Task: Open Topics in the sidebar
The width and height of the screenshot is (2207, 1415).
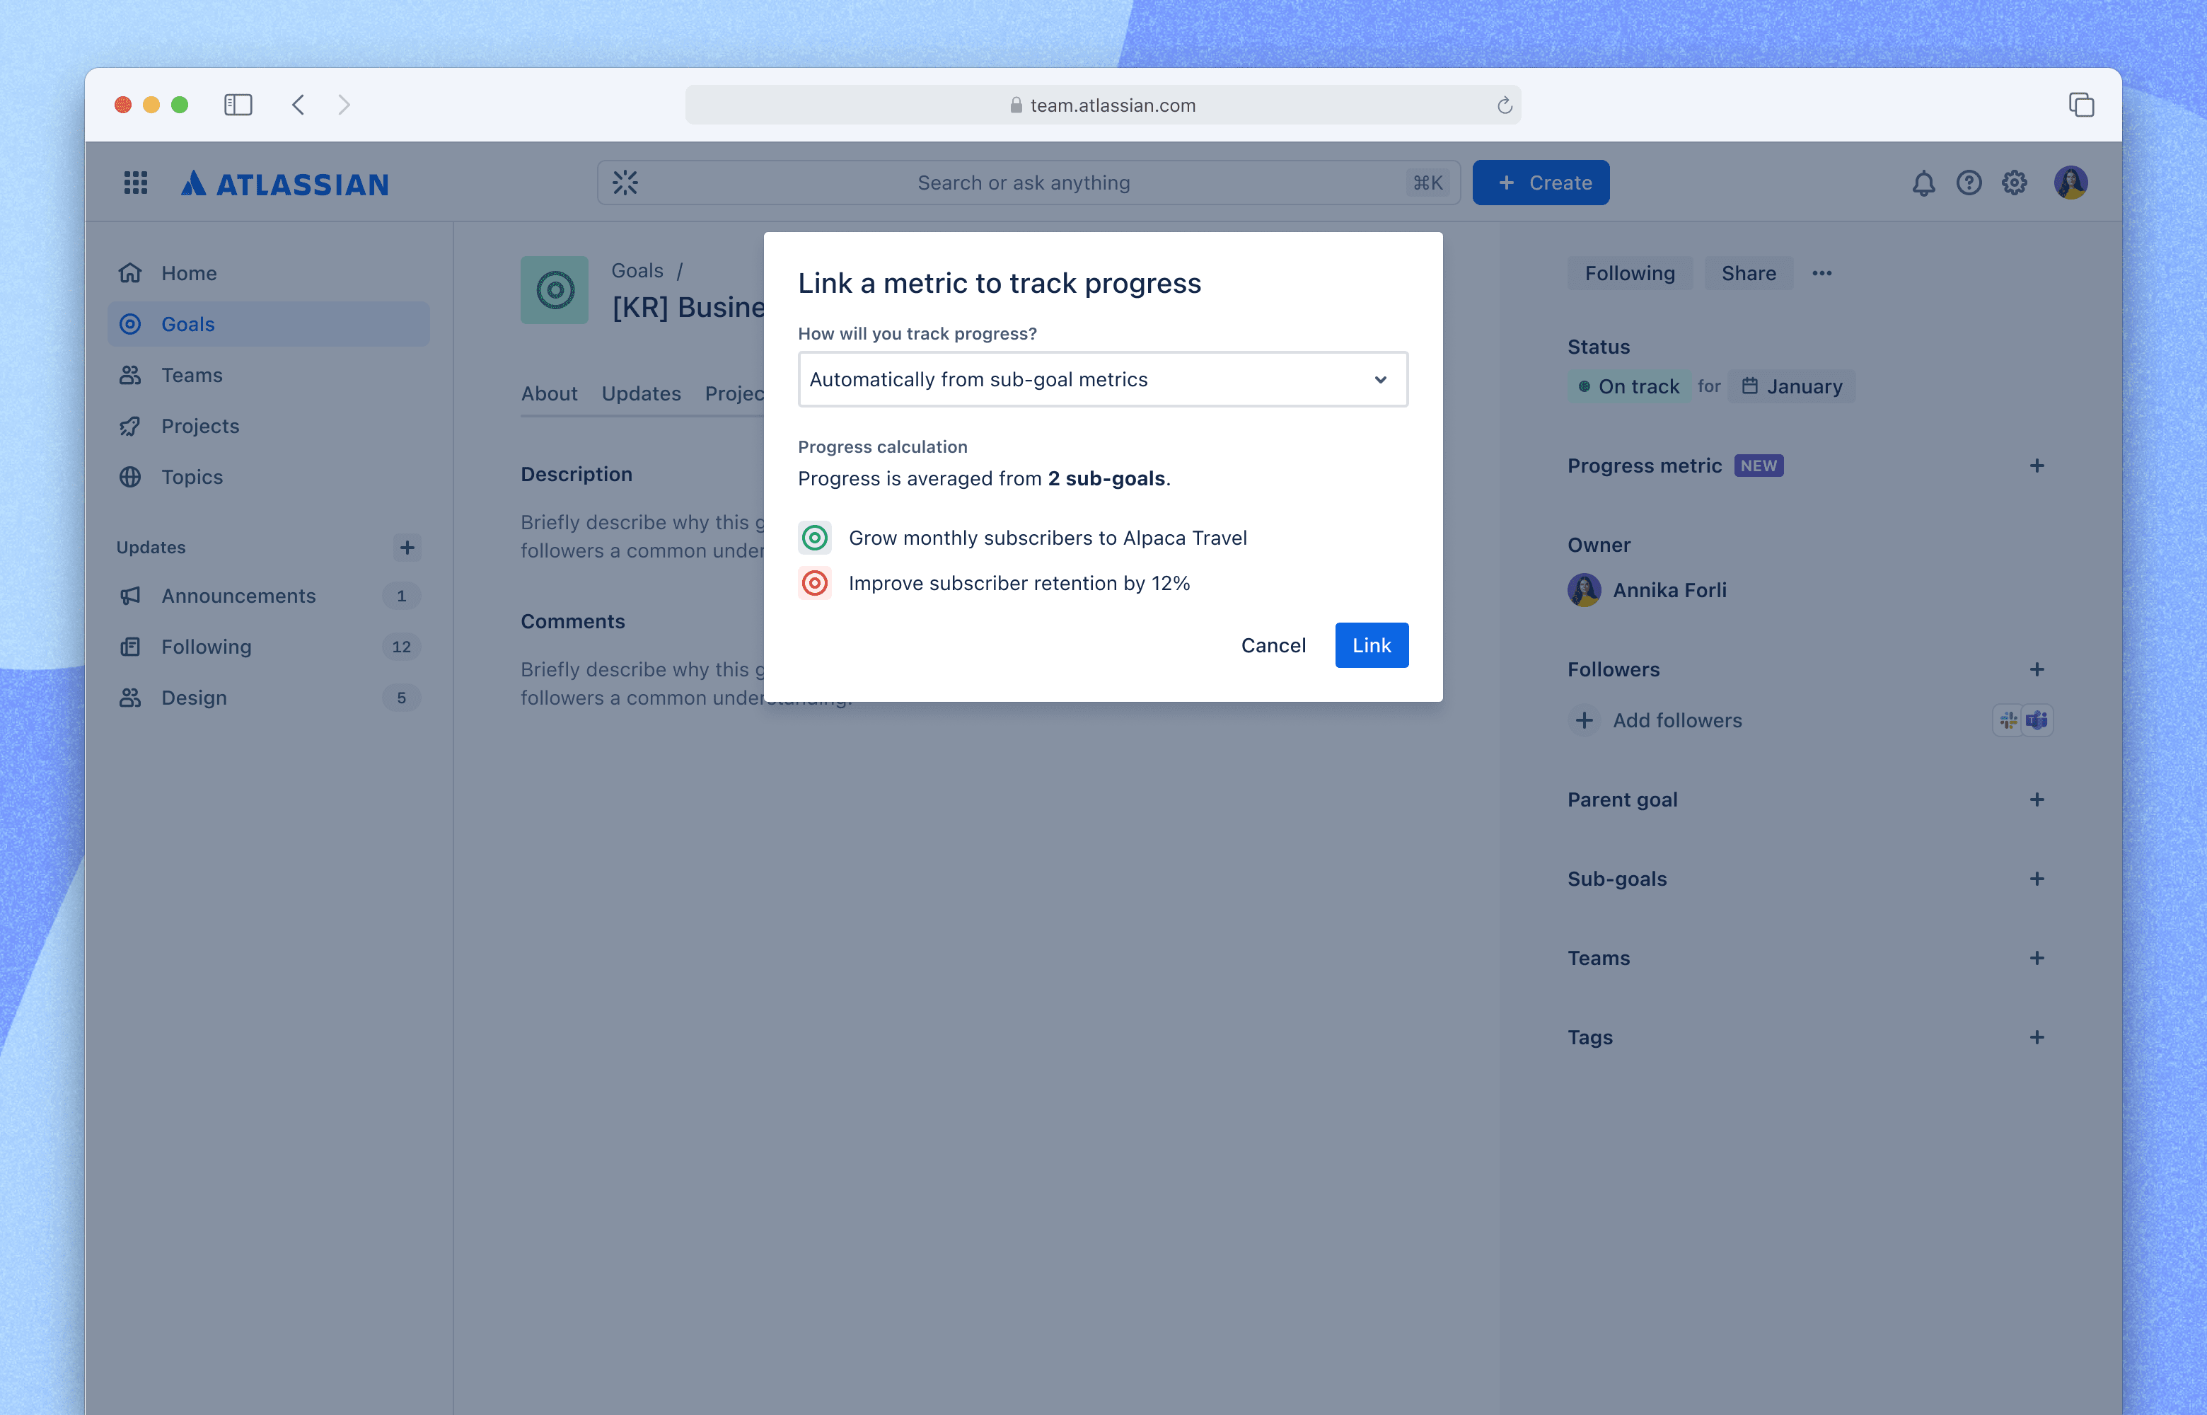Action: [268, 478]
